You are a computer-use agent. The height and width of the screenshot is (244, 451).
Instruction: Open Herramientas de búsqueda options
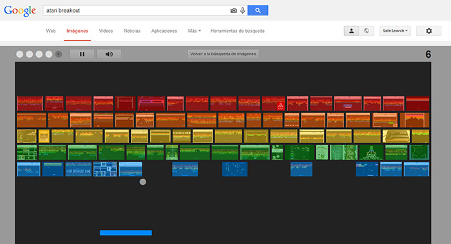237,31
